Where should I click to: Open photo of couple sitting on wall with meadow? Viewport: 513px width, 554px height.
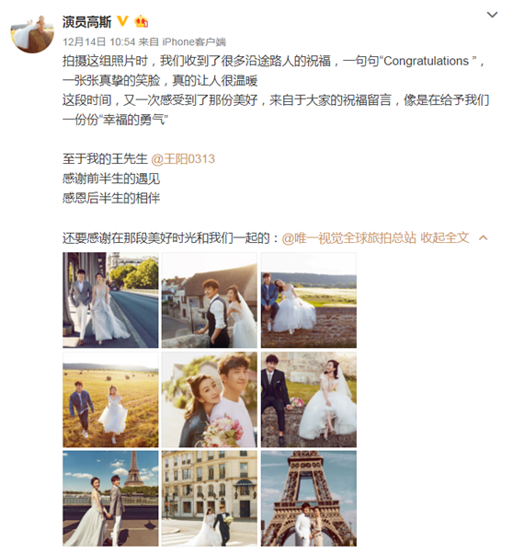click(309, 300)
